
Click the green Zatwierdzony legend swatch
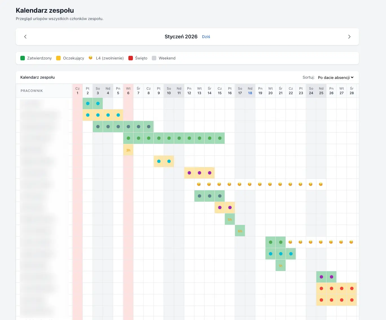tap(23, 58)
